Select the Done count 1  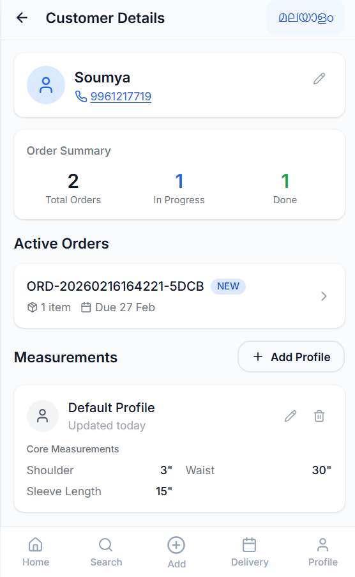tap(285, 181)
